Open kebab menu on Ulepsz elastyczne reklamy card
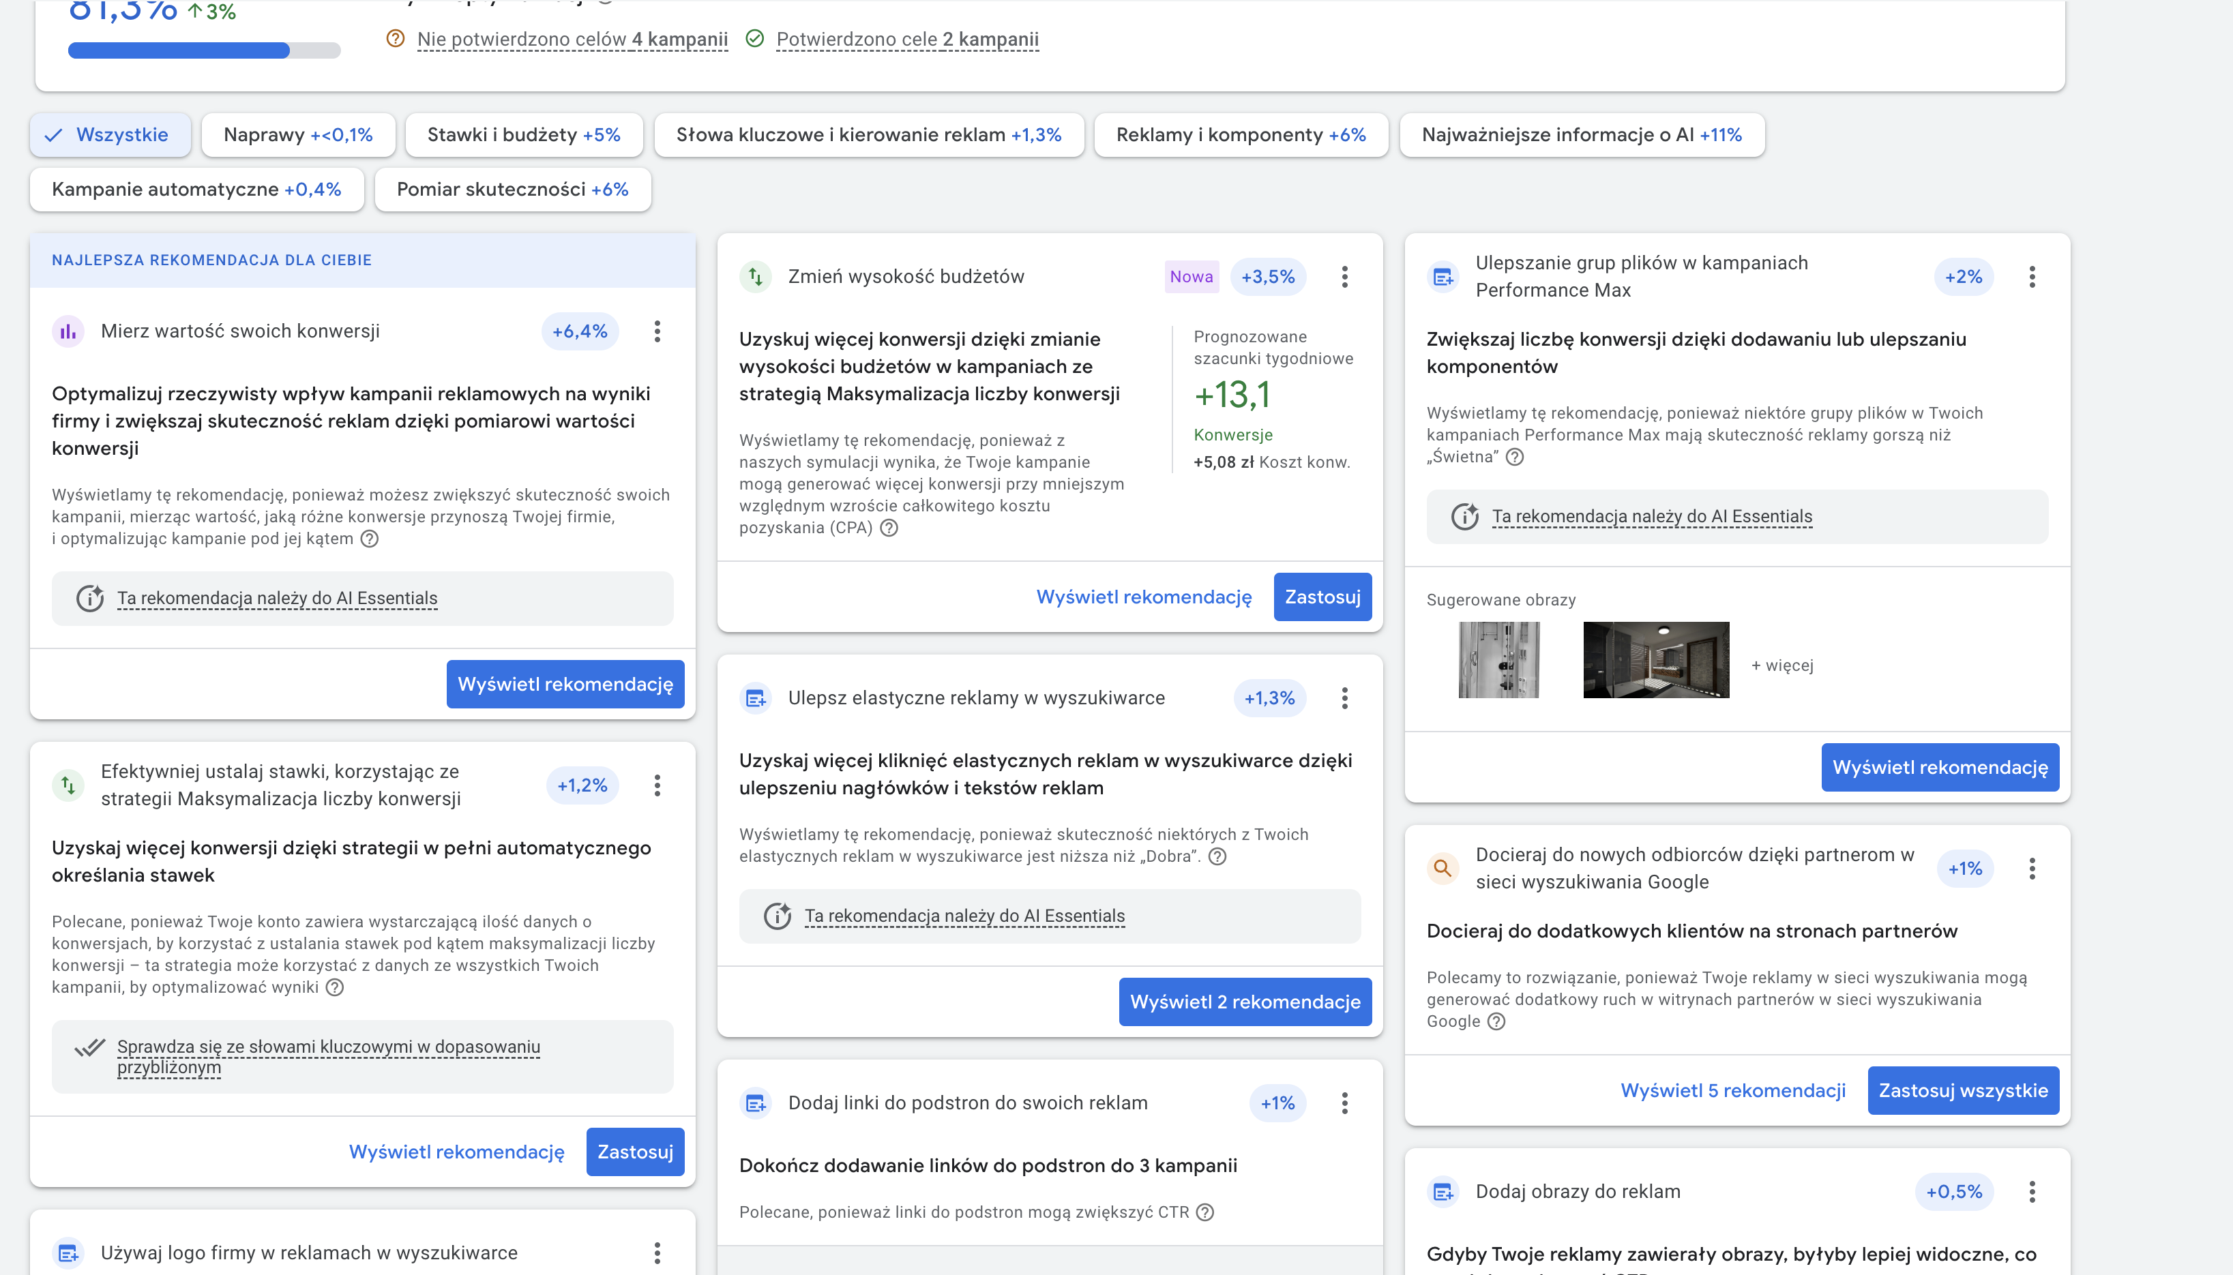The width and height of the screenshot is (2233, 1275). [x=1344, y=698]
